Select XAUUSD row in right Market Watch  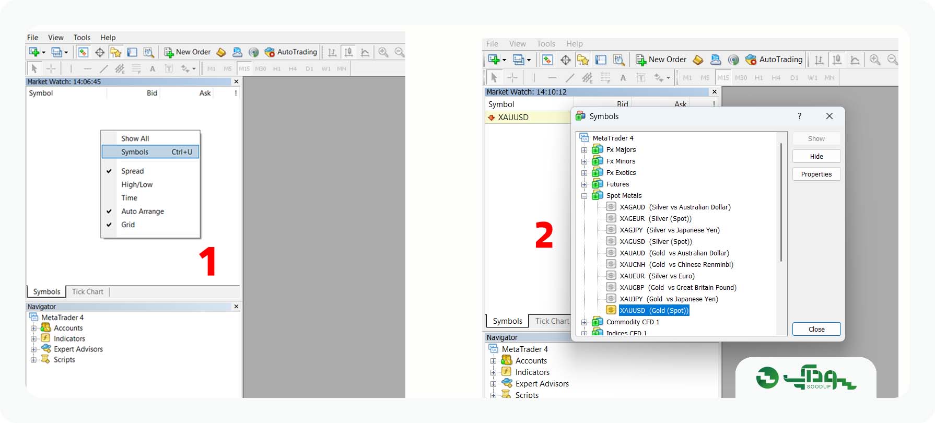528,118
